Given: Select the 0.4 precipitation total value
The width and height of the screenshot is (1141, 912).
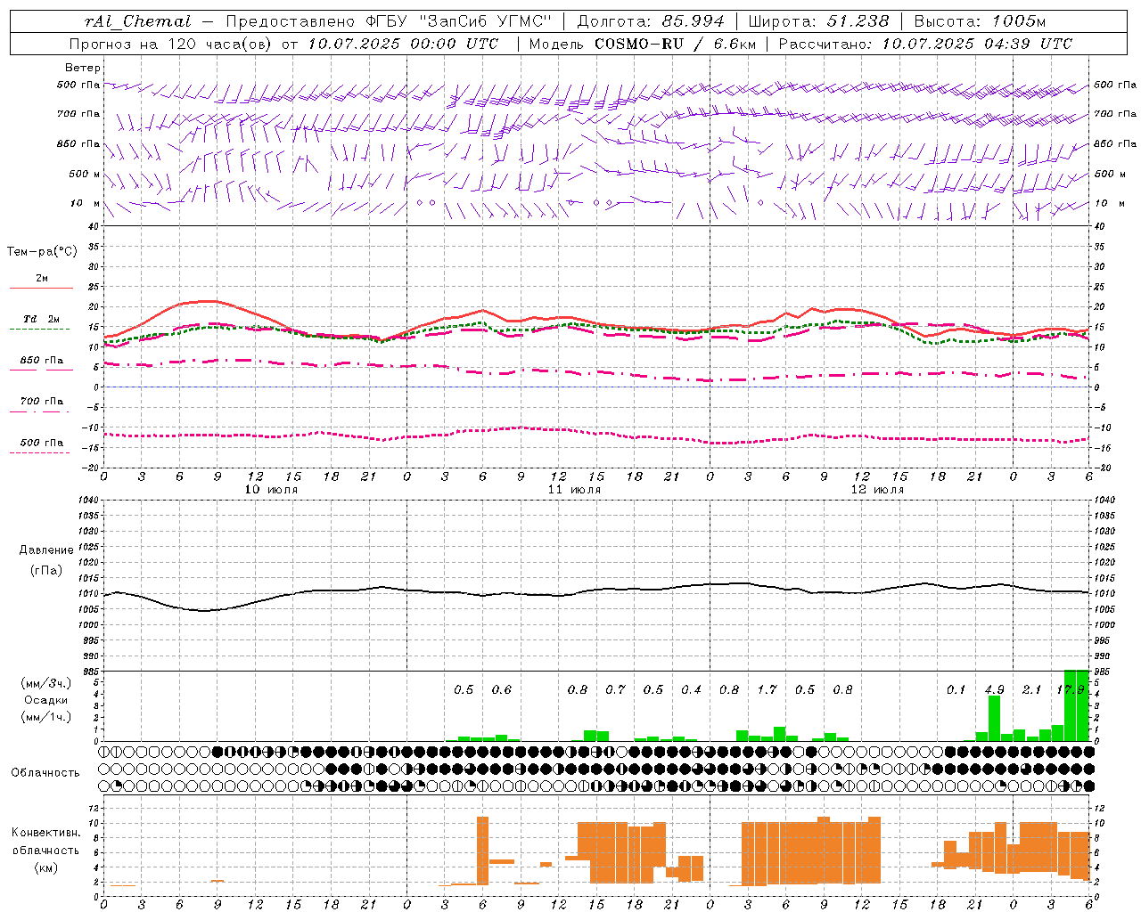Looking at the screenshot, I should 692,690.
